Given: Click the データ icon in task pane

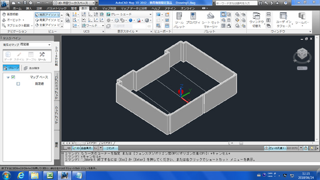Looking at the screenshot, I should [x=8, y=56].
